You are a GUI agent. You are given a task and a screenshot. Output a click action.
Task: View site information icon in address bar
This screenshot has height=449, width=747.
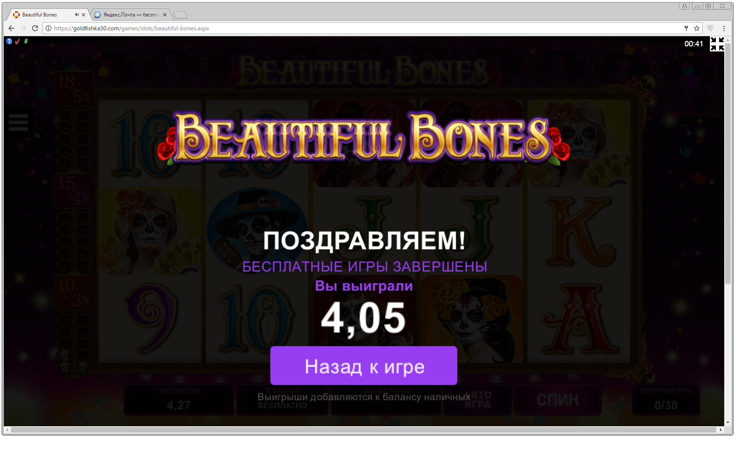tap(48, 28)
